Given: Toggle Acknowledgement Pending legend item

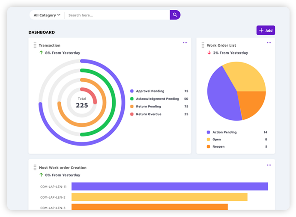Looking at the screenshot, I should (157, 99).
